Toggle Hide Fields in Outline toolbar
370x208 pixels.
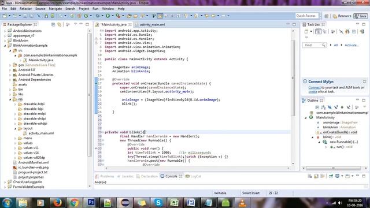click(330, 107)
